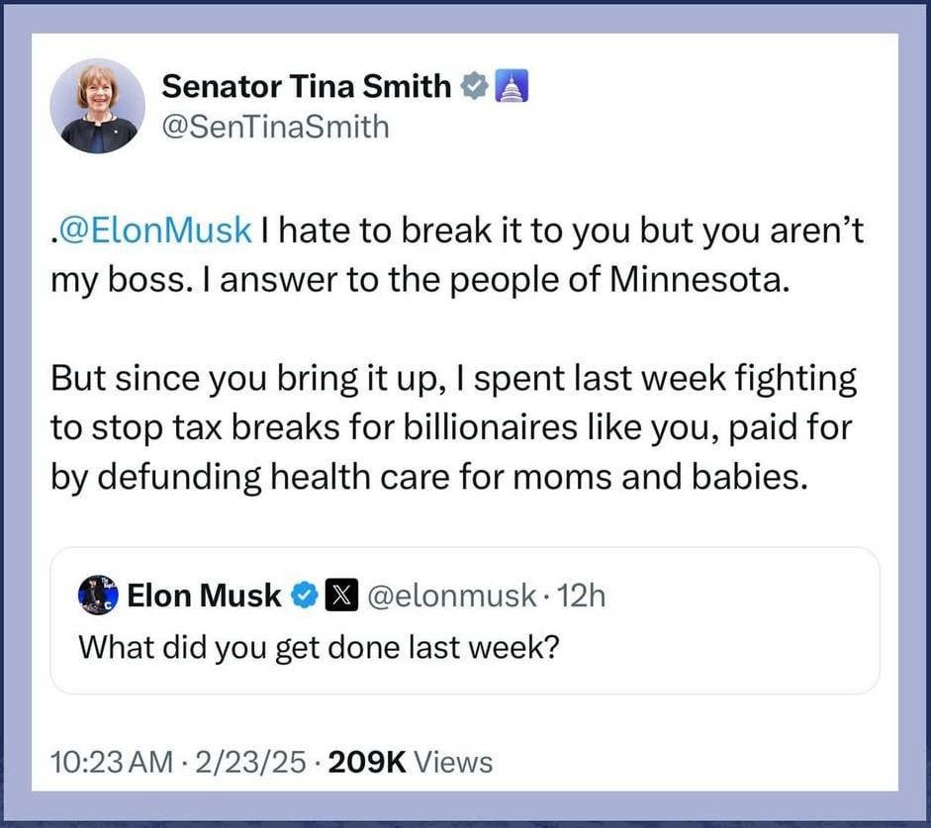
Task: Click the @SenTinaSmith handle
Action: tap(275, 128)
